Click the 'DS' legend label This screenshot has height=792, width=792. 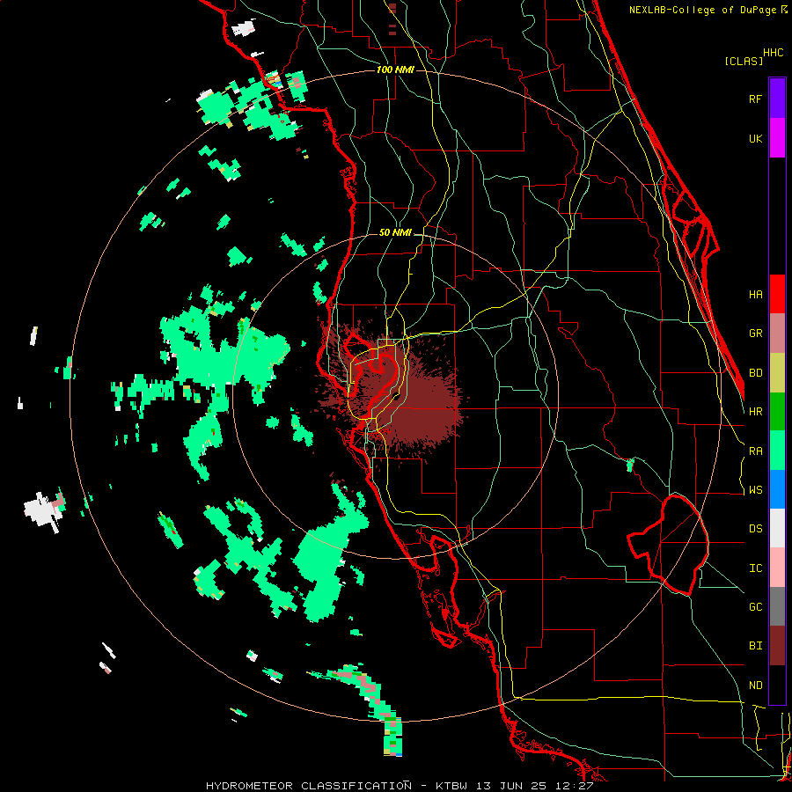[756, 529]
